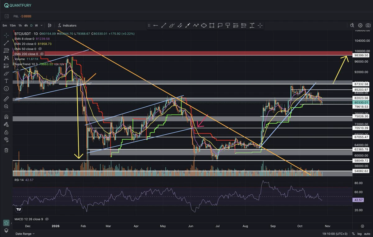Expand the timeframe dropdown chevron
The image size is (373, 237).
[x=42, y=26]
